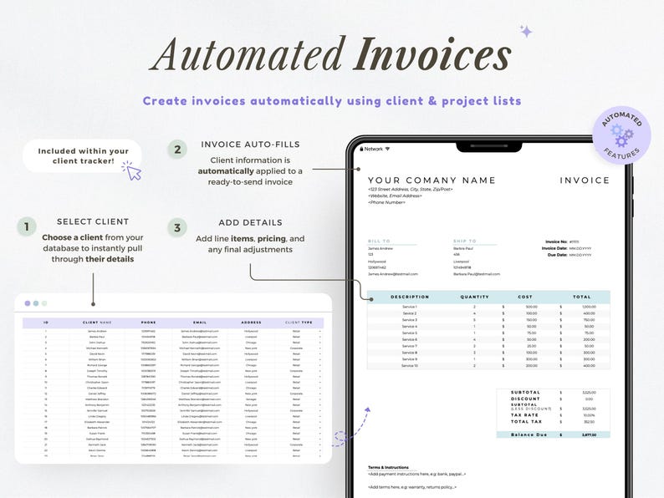Click the Invoice Date MM.DD.YYYY field
The image size is (664, 498).
pyautogui.click(x=580, y=248)
